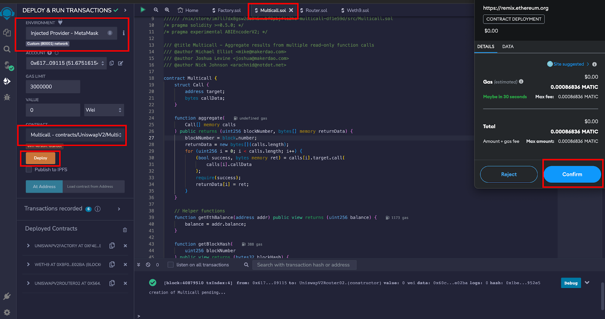Toggle Publish to IPFS checkbox
The image size is (605, 319).
coord(29,170)
